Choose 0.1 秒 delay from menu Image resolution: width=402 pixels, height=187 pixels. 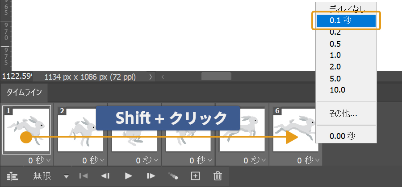(x=346, y=20)
